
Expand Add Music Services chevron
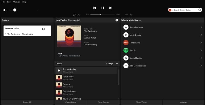tap(201, 66)
